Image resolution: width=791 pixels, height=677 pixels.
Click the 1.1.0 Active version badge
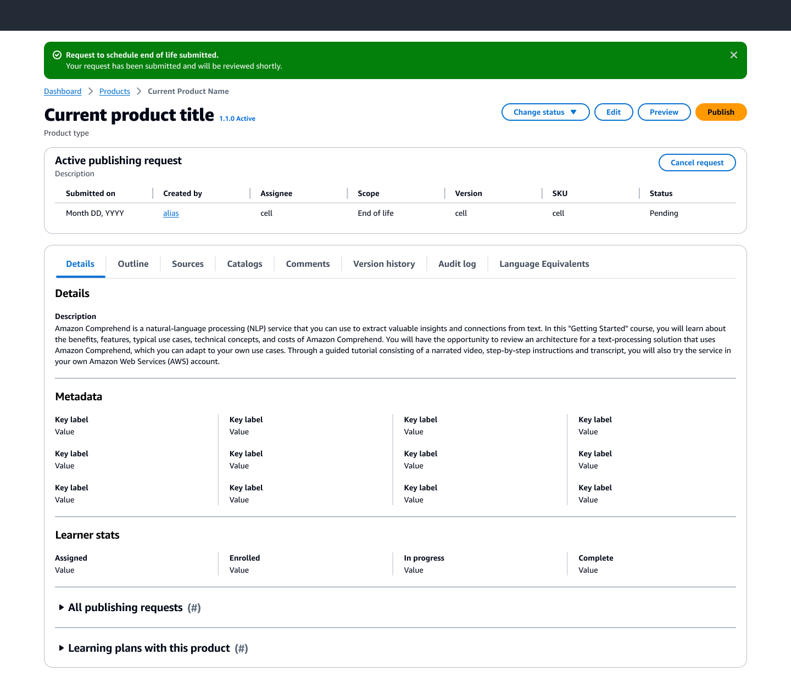click(x=237, y=119)
